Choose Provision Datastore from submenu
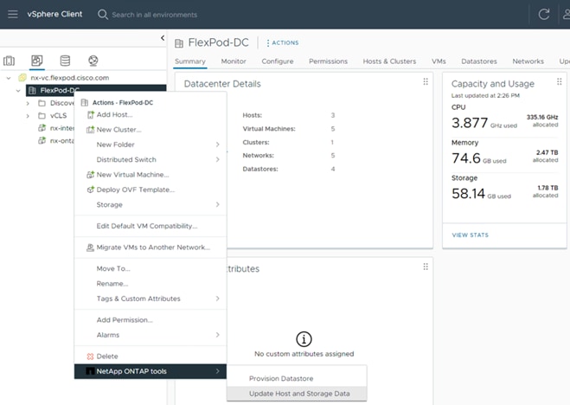570x405 pixels. tap(281, 378)
